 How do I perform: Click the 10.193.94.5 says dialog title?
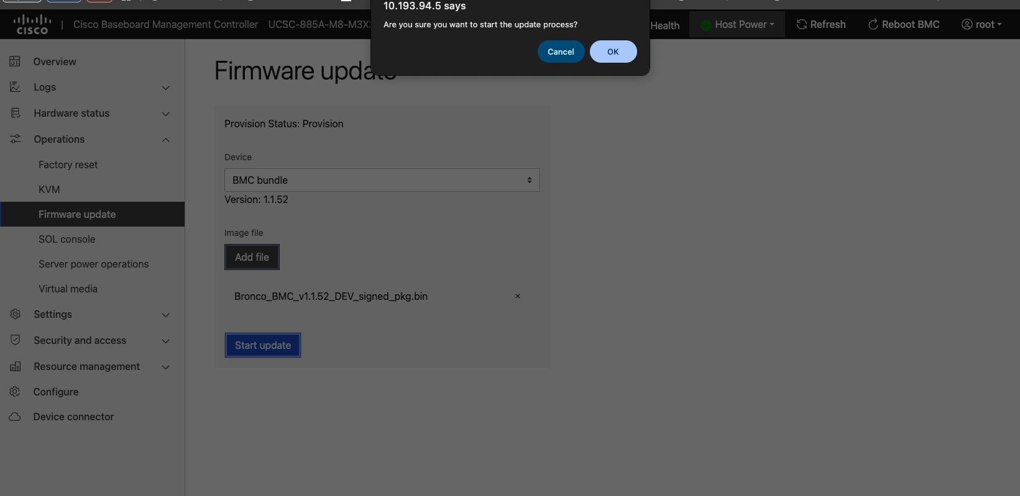coord(425,6)
